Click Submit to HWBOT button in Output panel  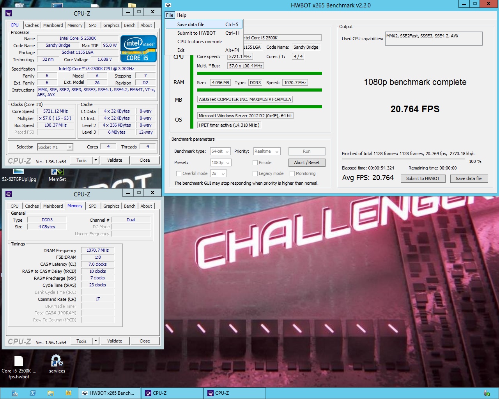[423, 178]
